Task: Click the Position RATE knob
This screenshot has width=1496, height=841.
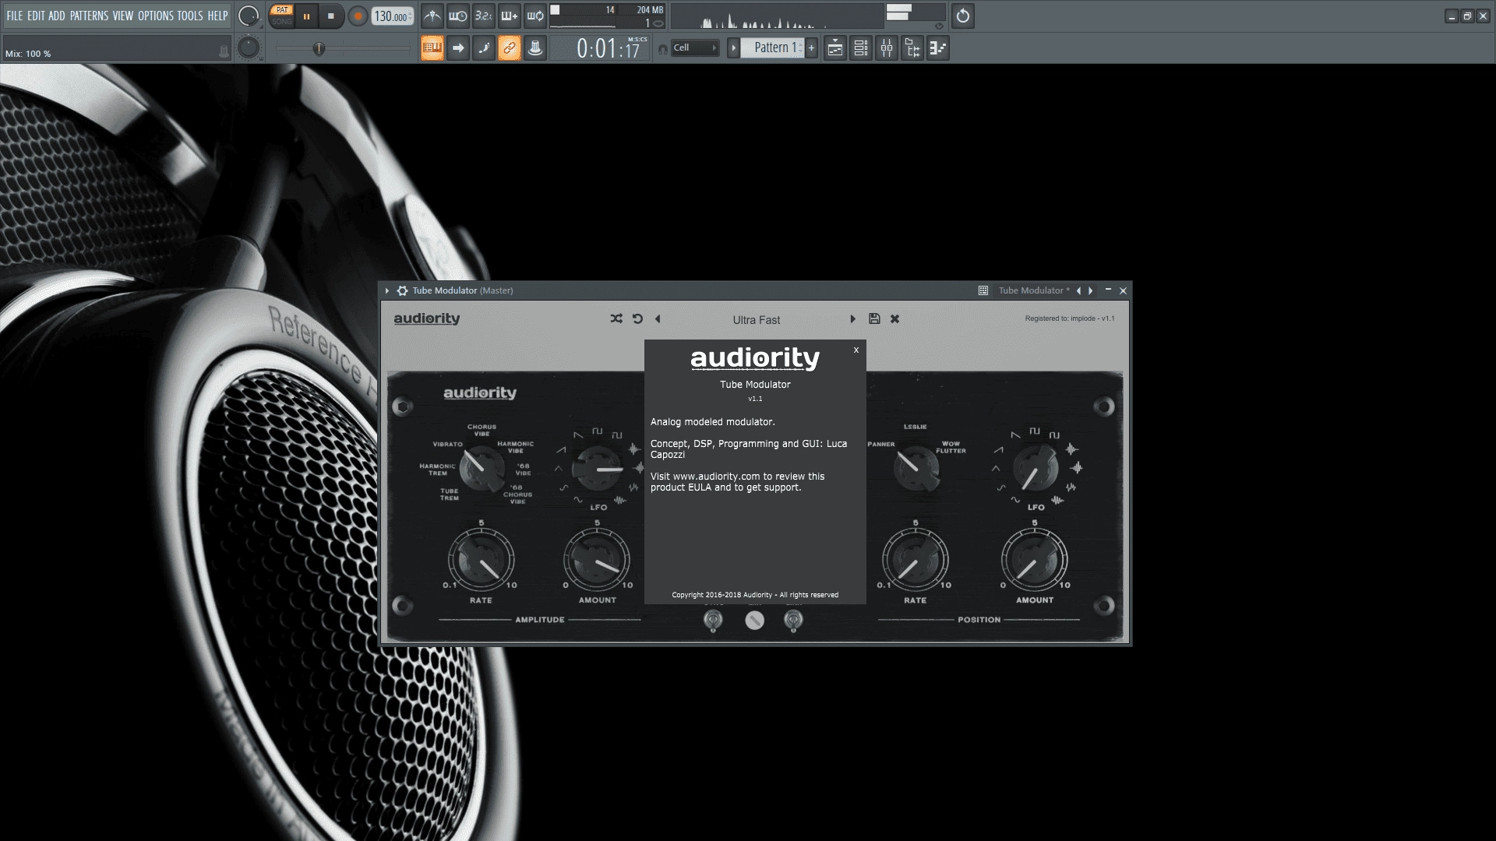Action: (916, 559)
